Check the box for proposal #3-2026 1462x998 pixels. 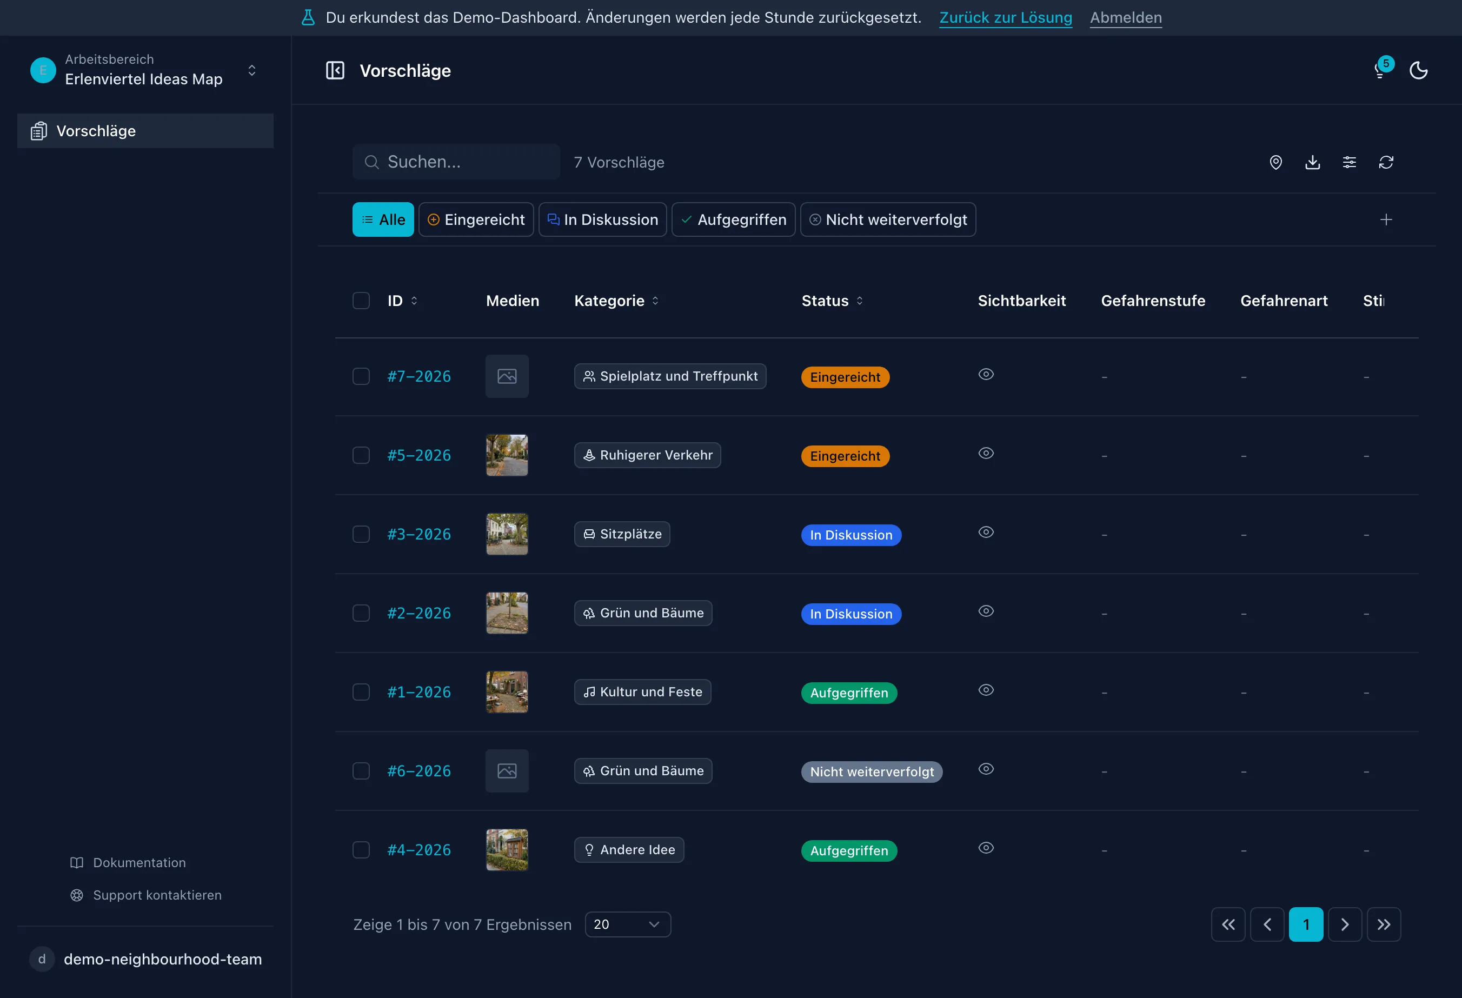click(x=361, y=534)
